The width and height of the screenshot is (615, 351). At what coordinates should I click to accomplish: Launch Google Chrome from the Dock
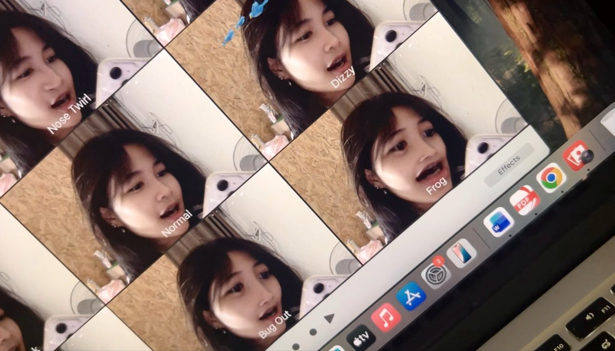[x=551, y=178]
